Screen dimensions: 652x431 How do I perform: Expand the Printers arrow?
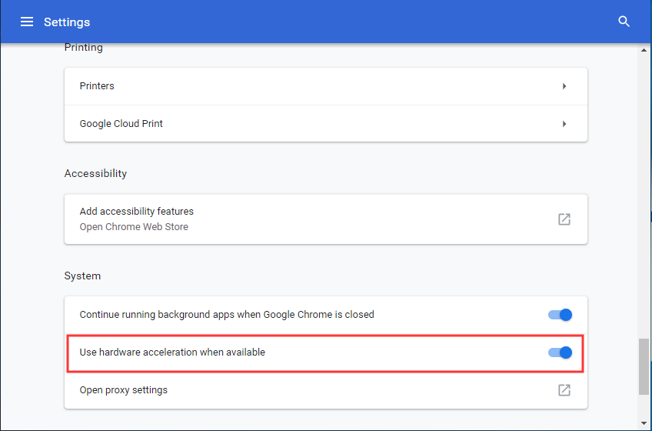click(564, 86)
